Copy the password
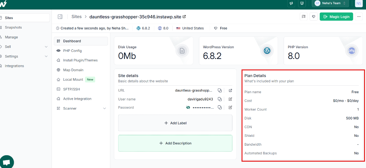Viewport: 366px width, 168px height. pos(219,107)
